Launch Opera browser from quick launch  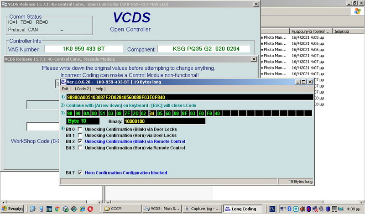click(90, 209)
